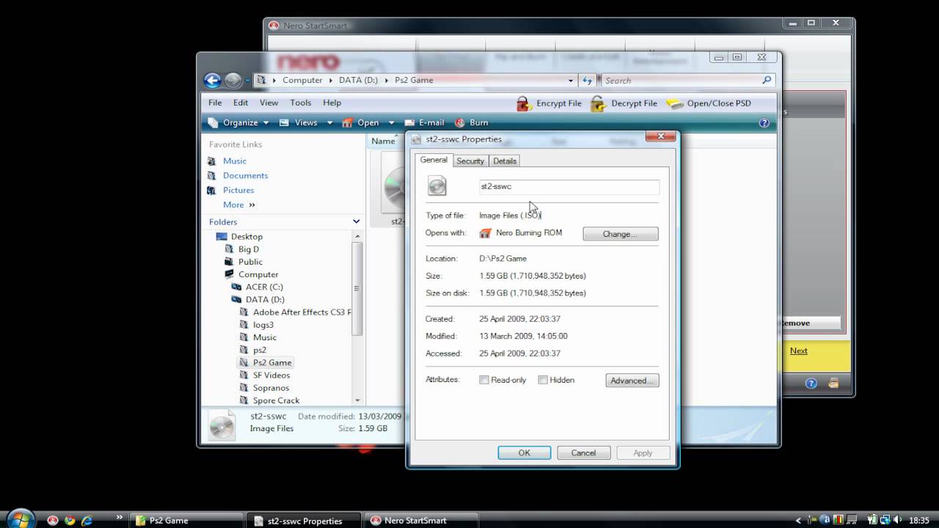Click the Open/Close PSD toolbar icon
The height and width of the screenshot is (528, 939).
(x=676, y=103)
